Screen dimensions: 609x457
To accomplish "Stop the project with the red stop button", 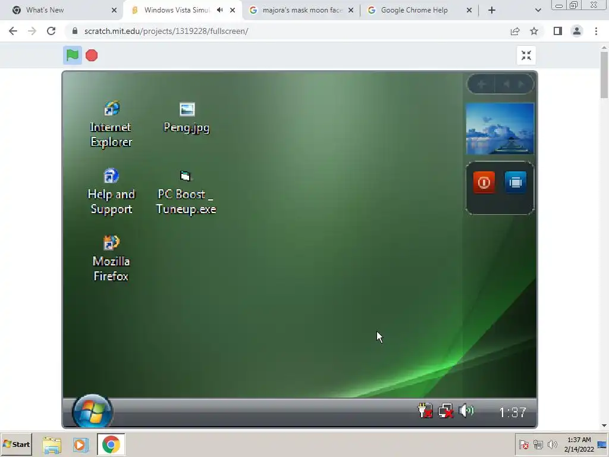I will [x=92, y=55].
